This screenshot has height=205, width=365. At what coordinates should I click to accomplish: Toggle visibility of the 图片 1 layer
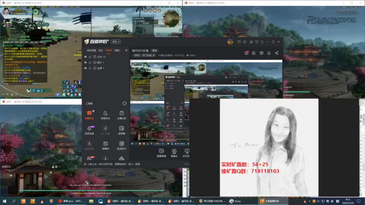click(85, 62)
